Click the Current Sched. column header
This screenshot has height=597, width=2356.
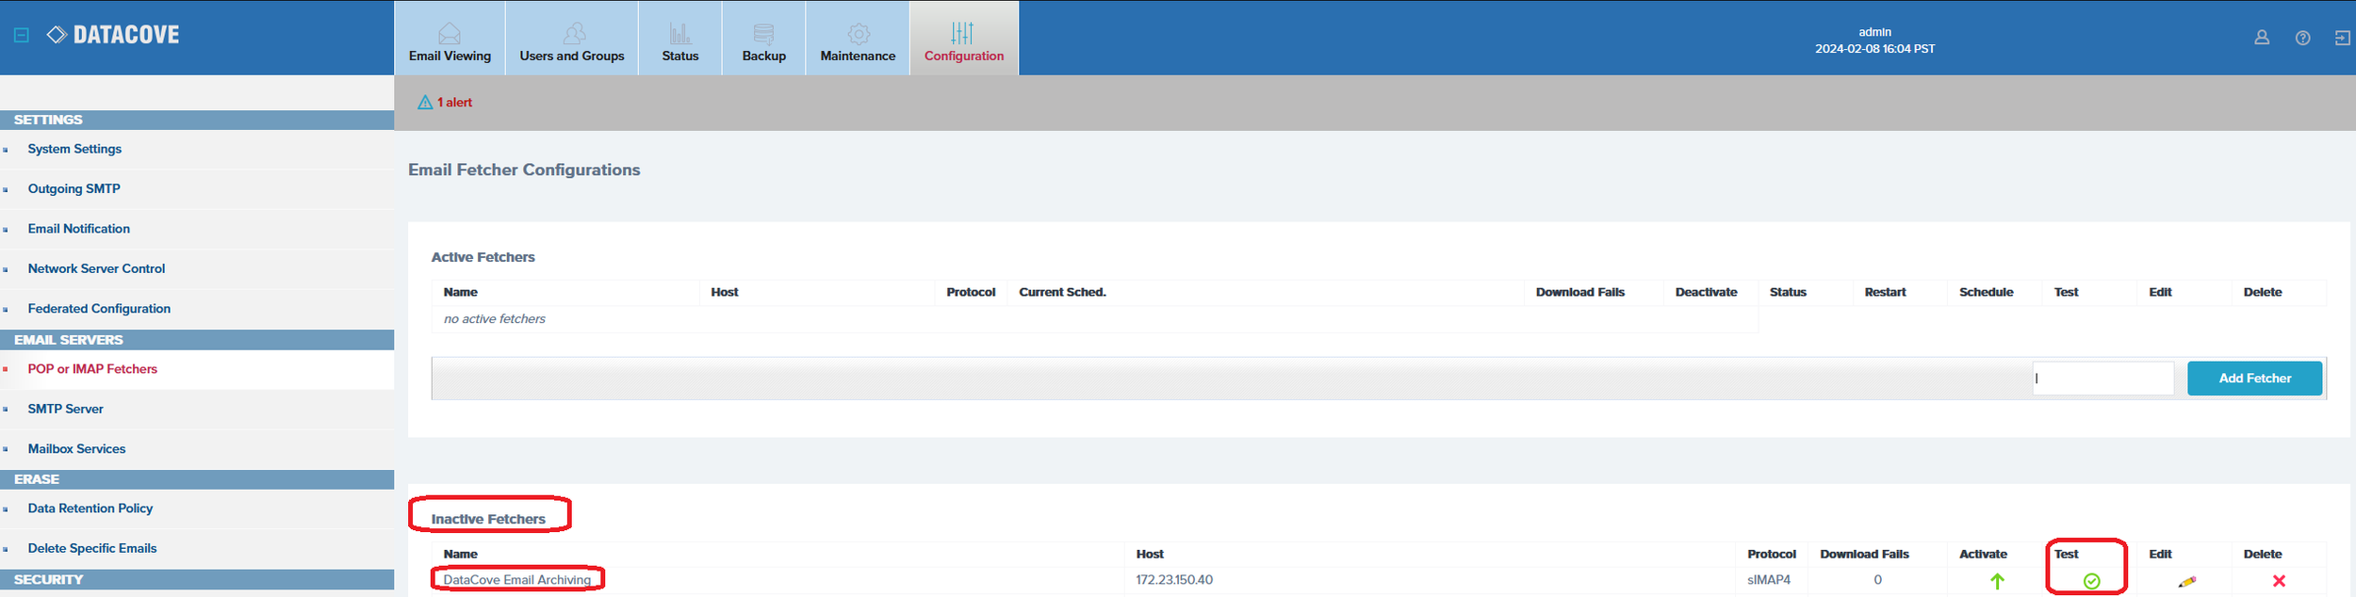(1062, 292)
